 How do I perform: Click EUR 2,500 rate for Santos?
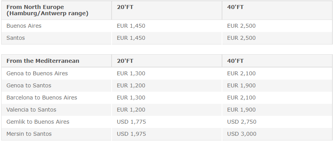tap(242, 38)
